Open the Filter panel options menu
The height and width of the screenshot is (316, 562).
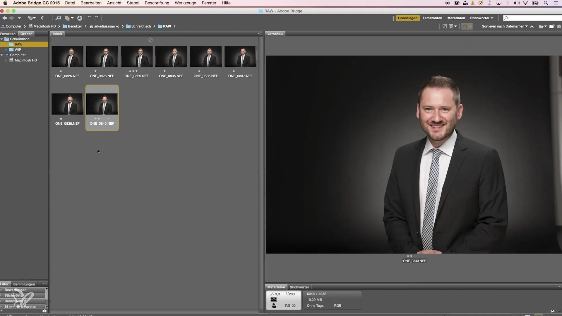point(45,284)
